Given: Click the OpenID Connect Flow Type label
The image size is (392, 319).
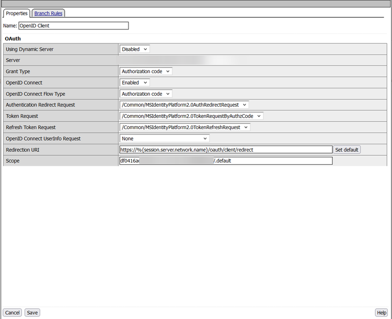Looking at the screenshot, I should click(35, 94).
